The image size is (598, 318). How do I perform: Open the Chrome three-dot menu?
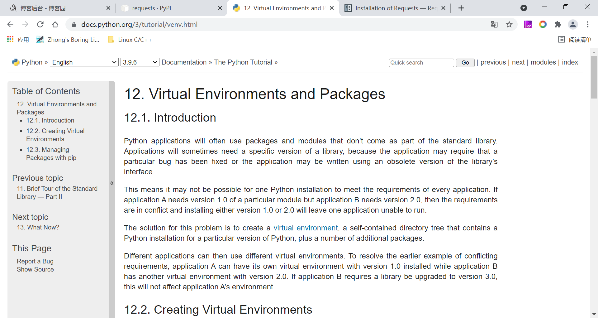tap(588, 24)
